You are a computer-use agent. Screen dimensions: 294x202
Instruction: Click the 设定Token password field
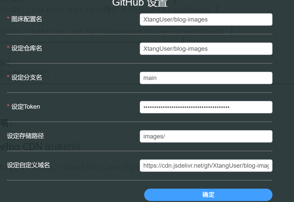206,107
